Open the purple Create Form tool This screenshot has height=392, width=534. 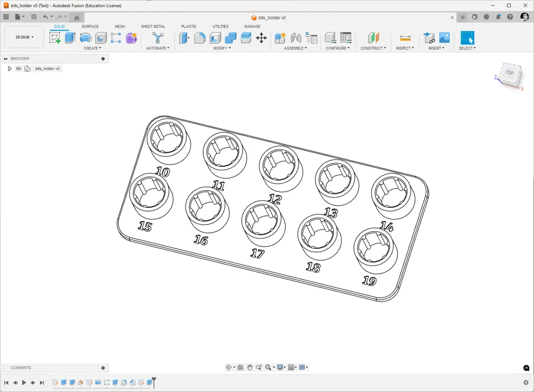(x=131, y=38)
